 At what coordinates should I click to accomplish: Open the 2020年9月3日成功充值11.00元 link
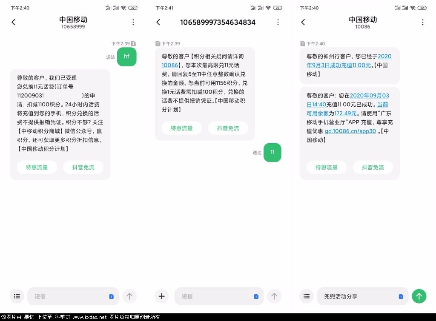coord(349,61)
